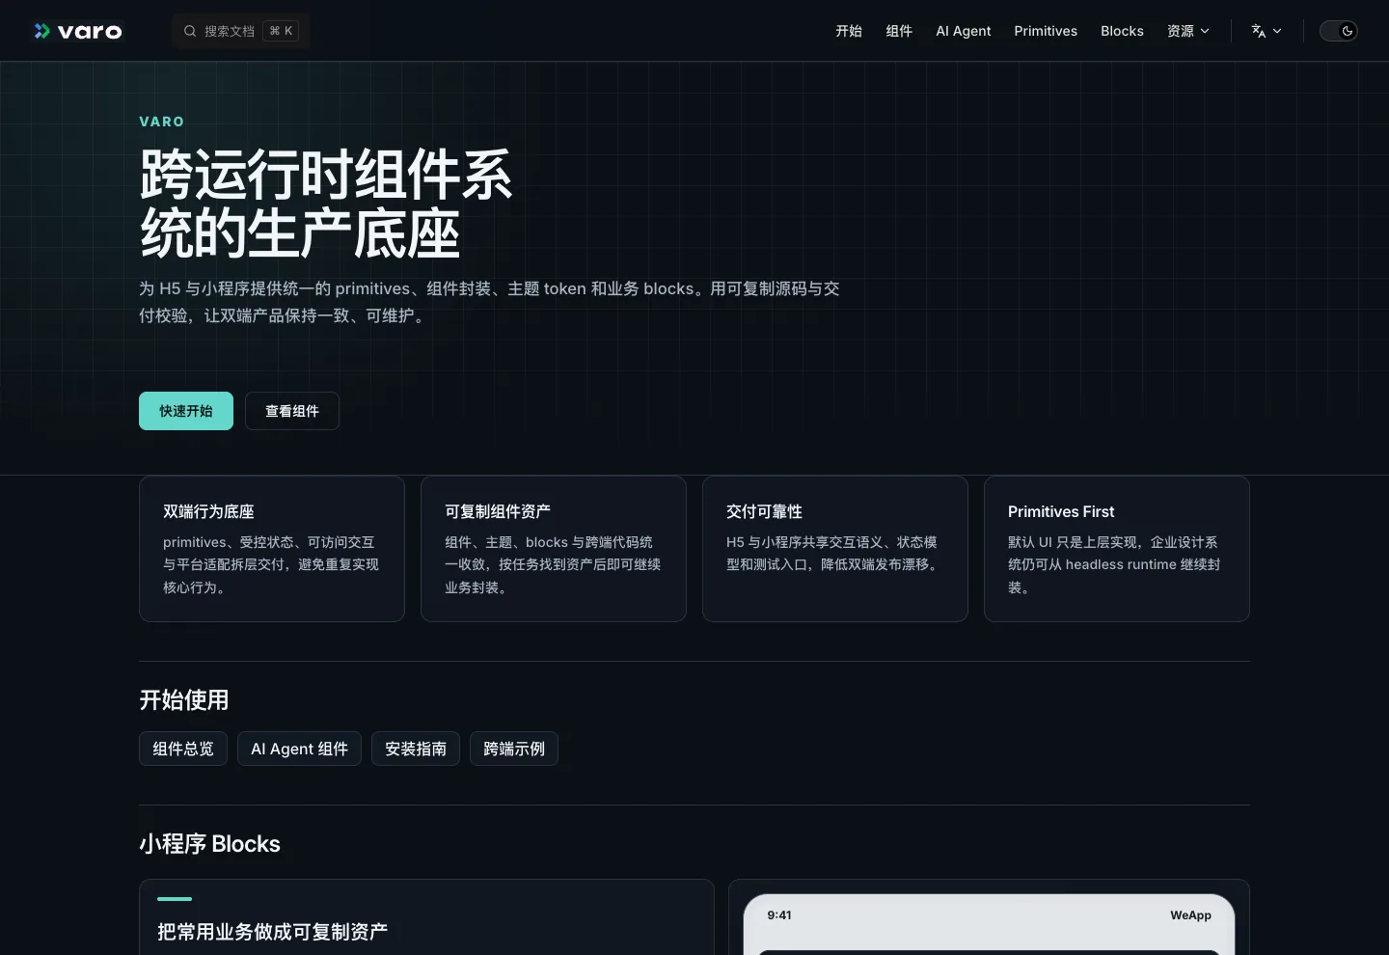Open the language translate icon menu

click(x=1259, y=31)
